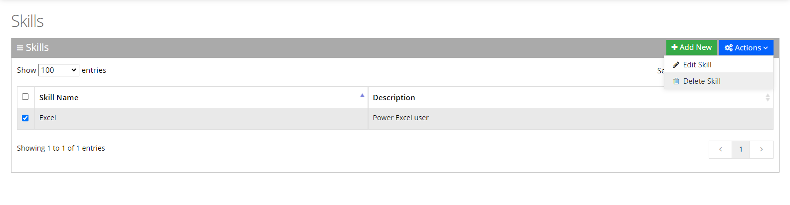The height and width of the screenshot is (205, 790).
Task: Select the Excel skill name cell
Action: tap(48, 118)
